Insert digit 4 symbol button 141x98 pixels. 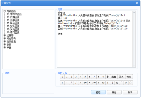(80, 77)
